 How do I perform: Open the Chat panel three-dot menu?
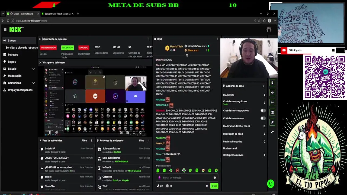pos(217,39)
